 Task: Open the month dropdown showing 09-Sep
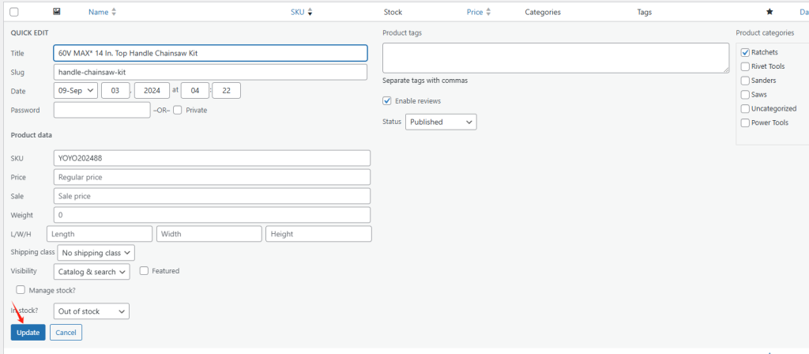(75, 90)
